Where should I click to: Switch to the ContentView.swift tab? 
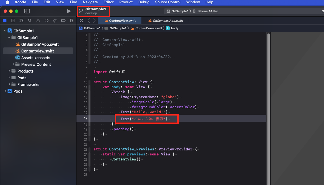point(120,21)
